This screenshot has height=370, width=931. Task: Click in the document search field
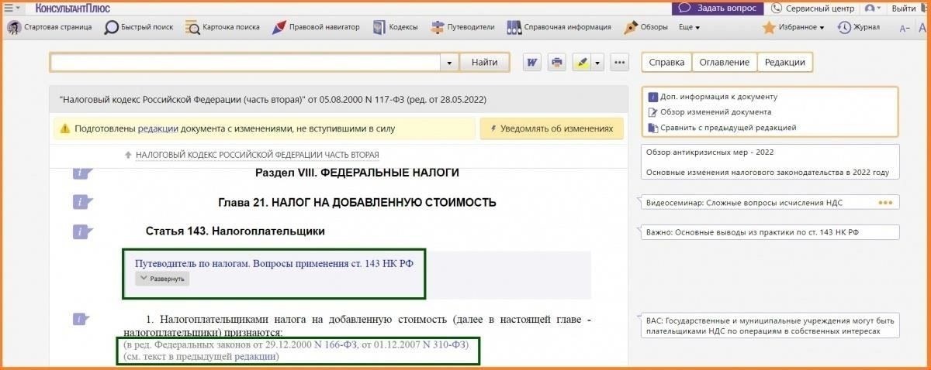245,62
